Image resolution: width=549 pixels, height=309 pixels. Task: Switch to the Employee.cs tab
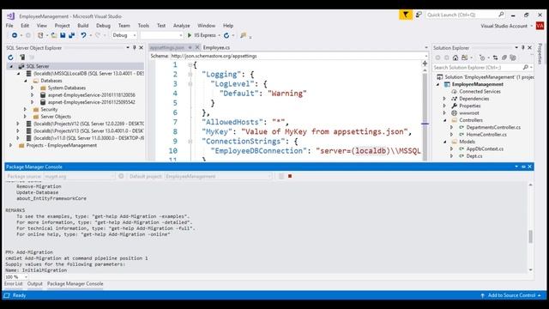click(x=216, y=48)
